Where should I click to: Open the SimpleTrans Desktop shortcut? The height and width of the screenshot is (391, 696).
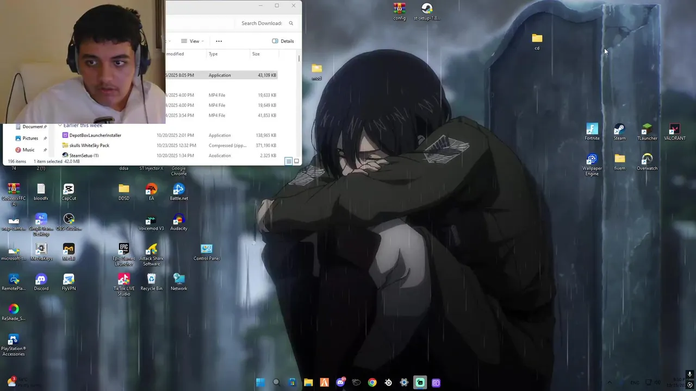click(x=41, y=224)
